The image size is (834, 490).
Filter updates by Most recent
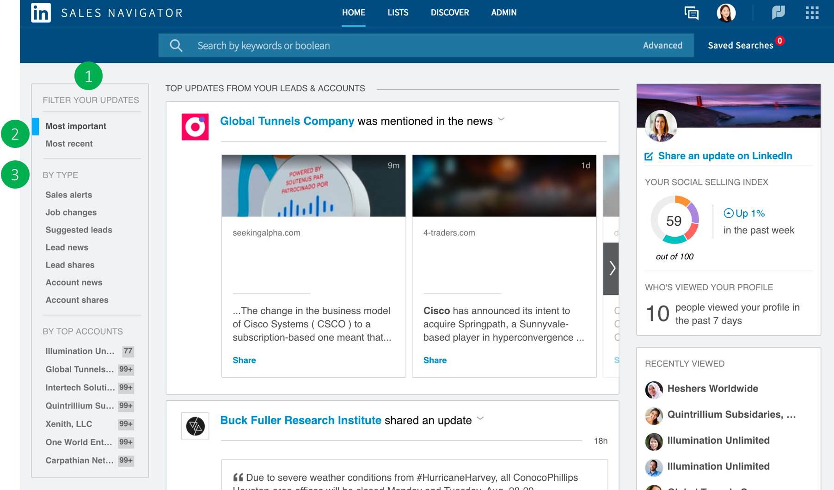[x=69, y=144]
